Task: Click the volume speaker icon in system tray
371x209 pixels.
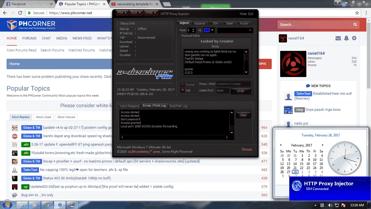Action: pyautogui.click(x=330, y=205)
